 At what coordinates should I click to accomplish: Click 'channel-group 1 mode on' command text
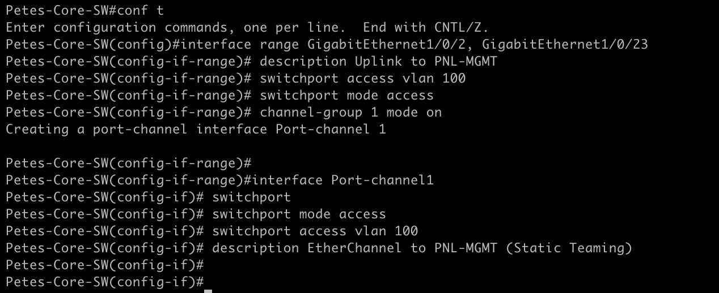point(350,112)
